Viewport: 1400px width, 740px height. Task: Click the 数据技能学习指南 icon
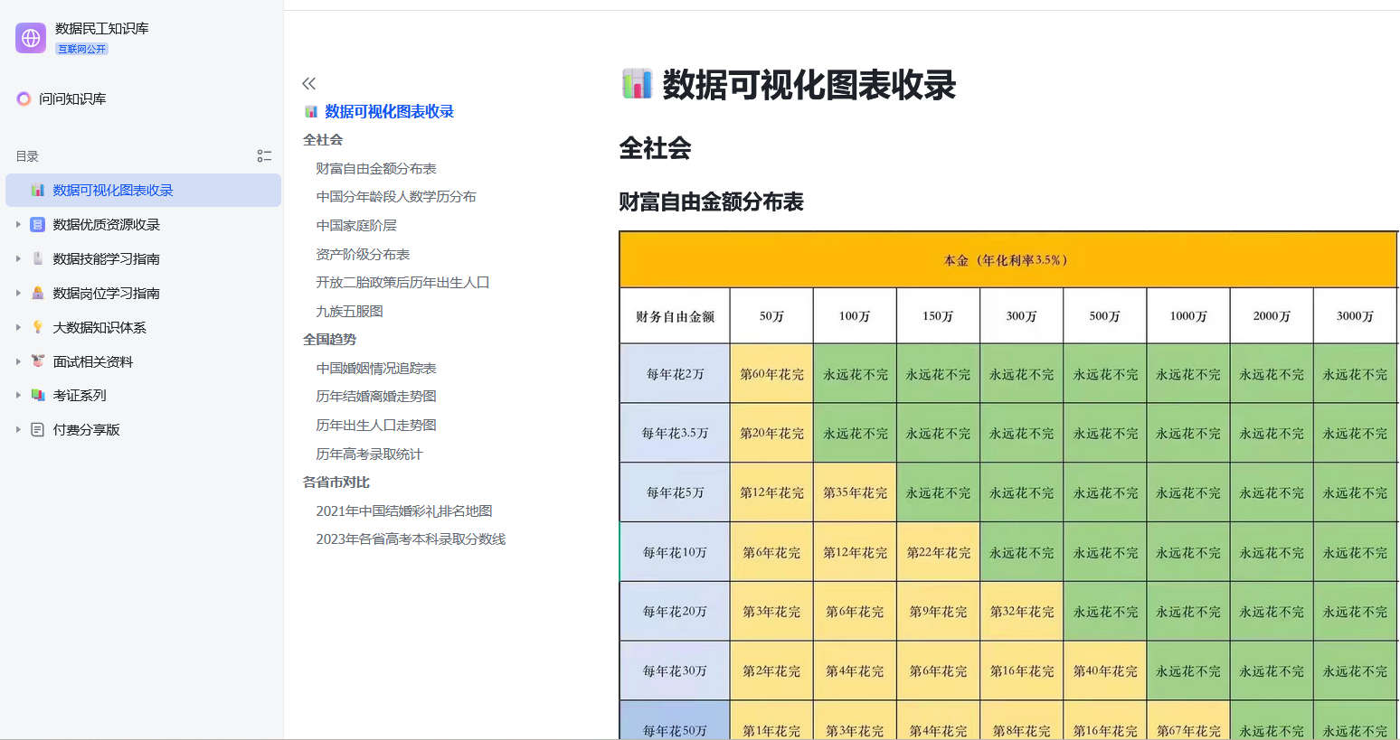click(37, 258)
